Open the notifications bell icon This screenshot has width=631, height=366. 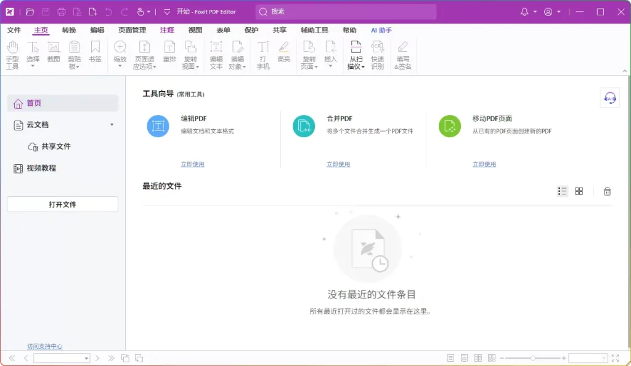[524, 12]
